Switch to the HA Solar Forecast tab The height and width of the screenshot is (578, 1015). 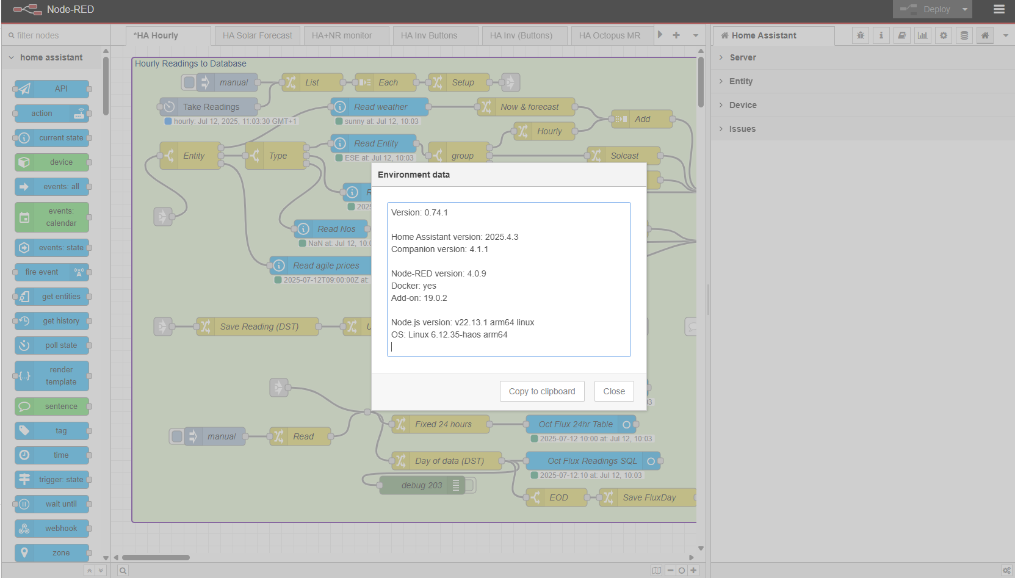click(x=257, y=35)
